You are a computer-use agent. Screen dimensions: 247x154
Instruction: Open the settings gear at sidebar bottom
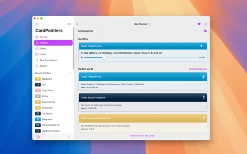(x=38, y=137)
